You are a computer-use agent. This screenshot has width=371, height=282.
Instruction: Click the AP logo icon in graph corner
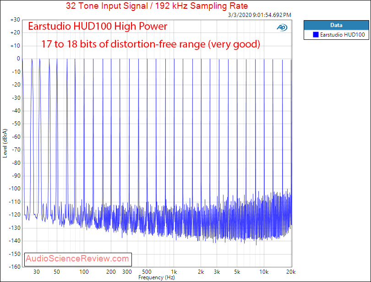tap(282, 27)
